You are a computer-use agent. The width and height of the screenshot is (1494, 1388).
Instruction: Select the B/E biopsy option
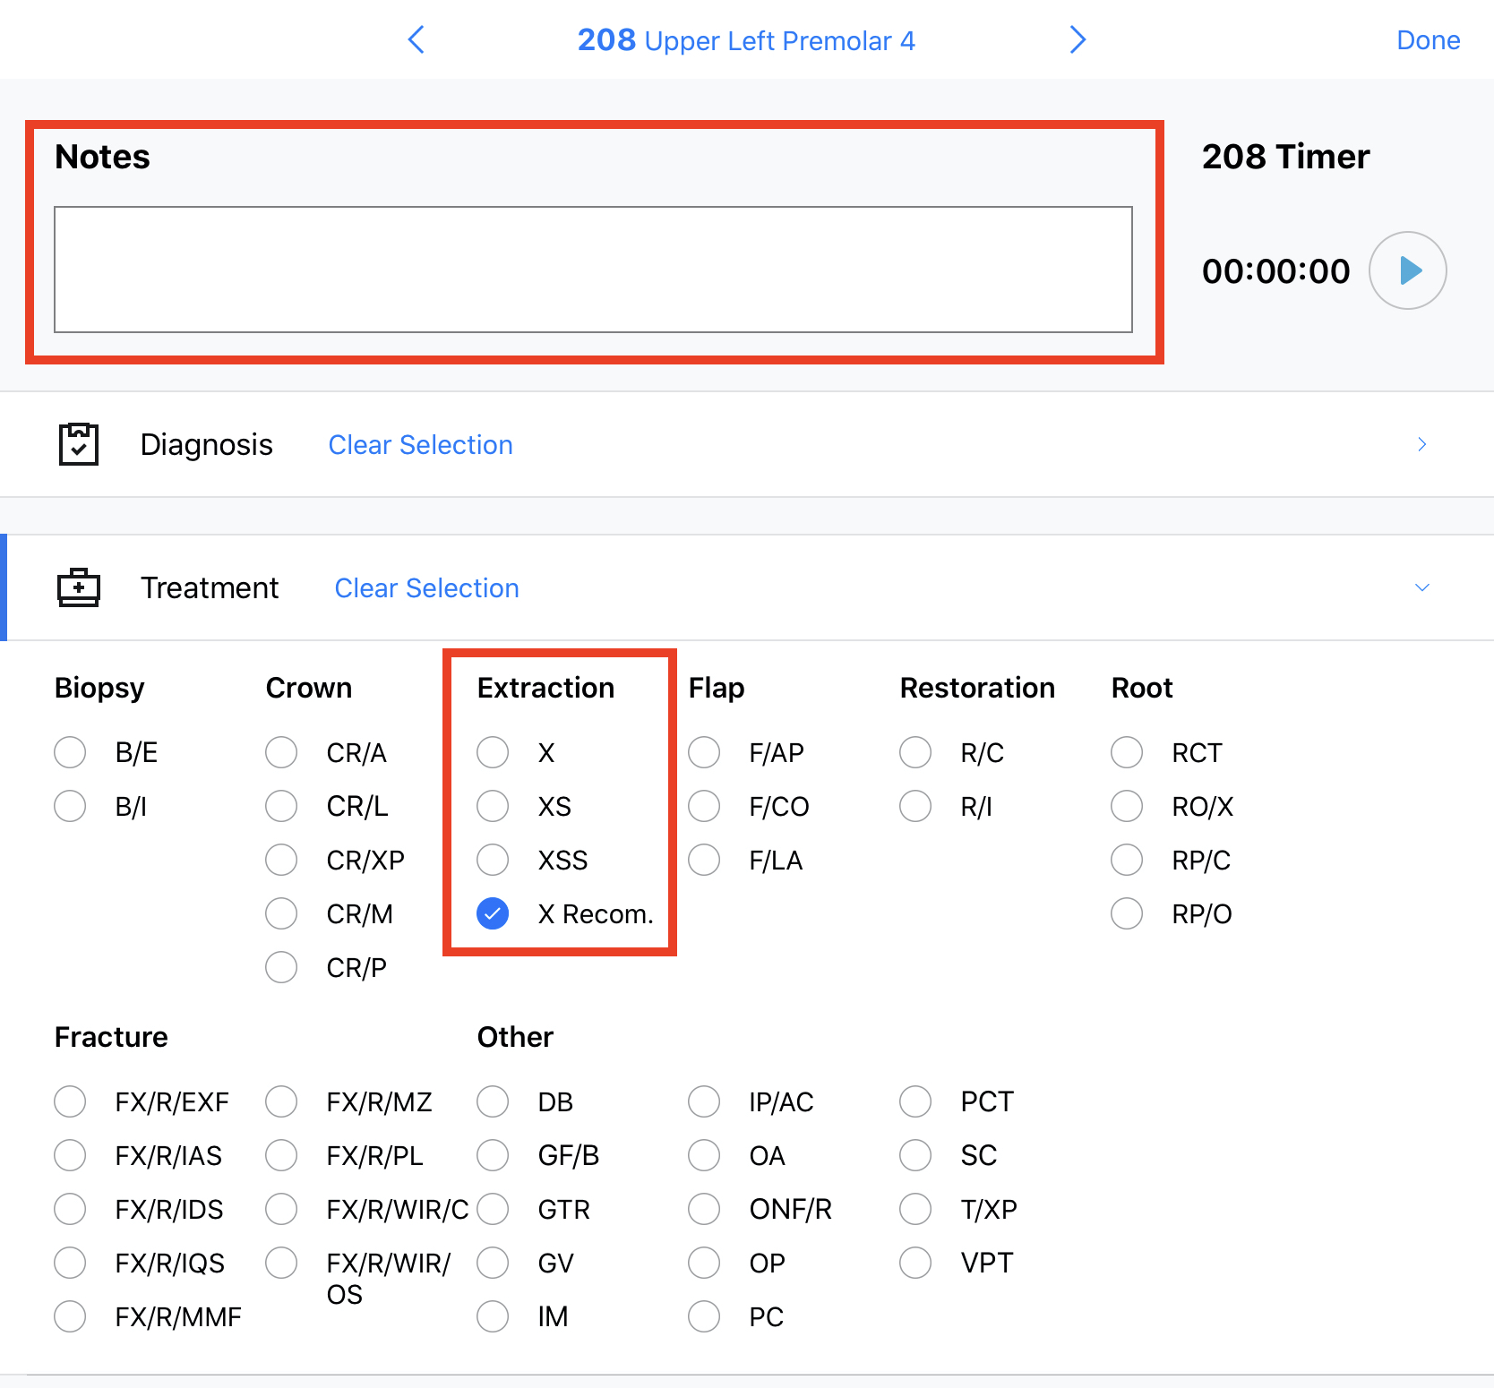pos(70,752)
